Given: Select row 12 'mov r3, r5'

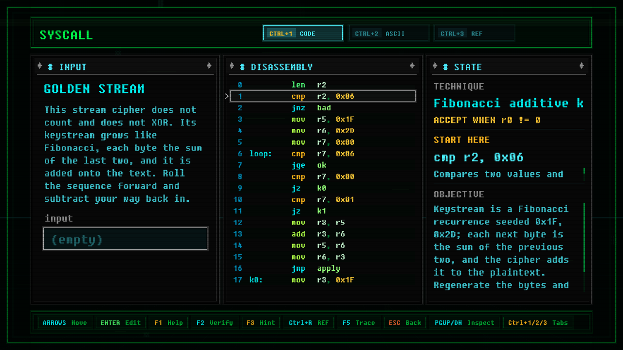Looking at the screenshot, I should (x=323, y=223).
